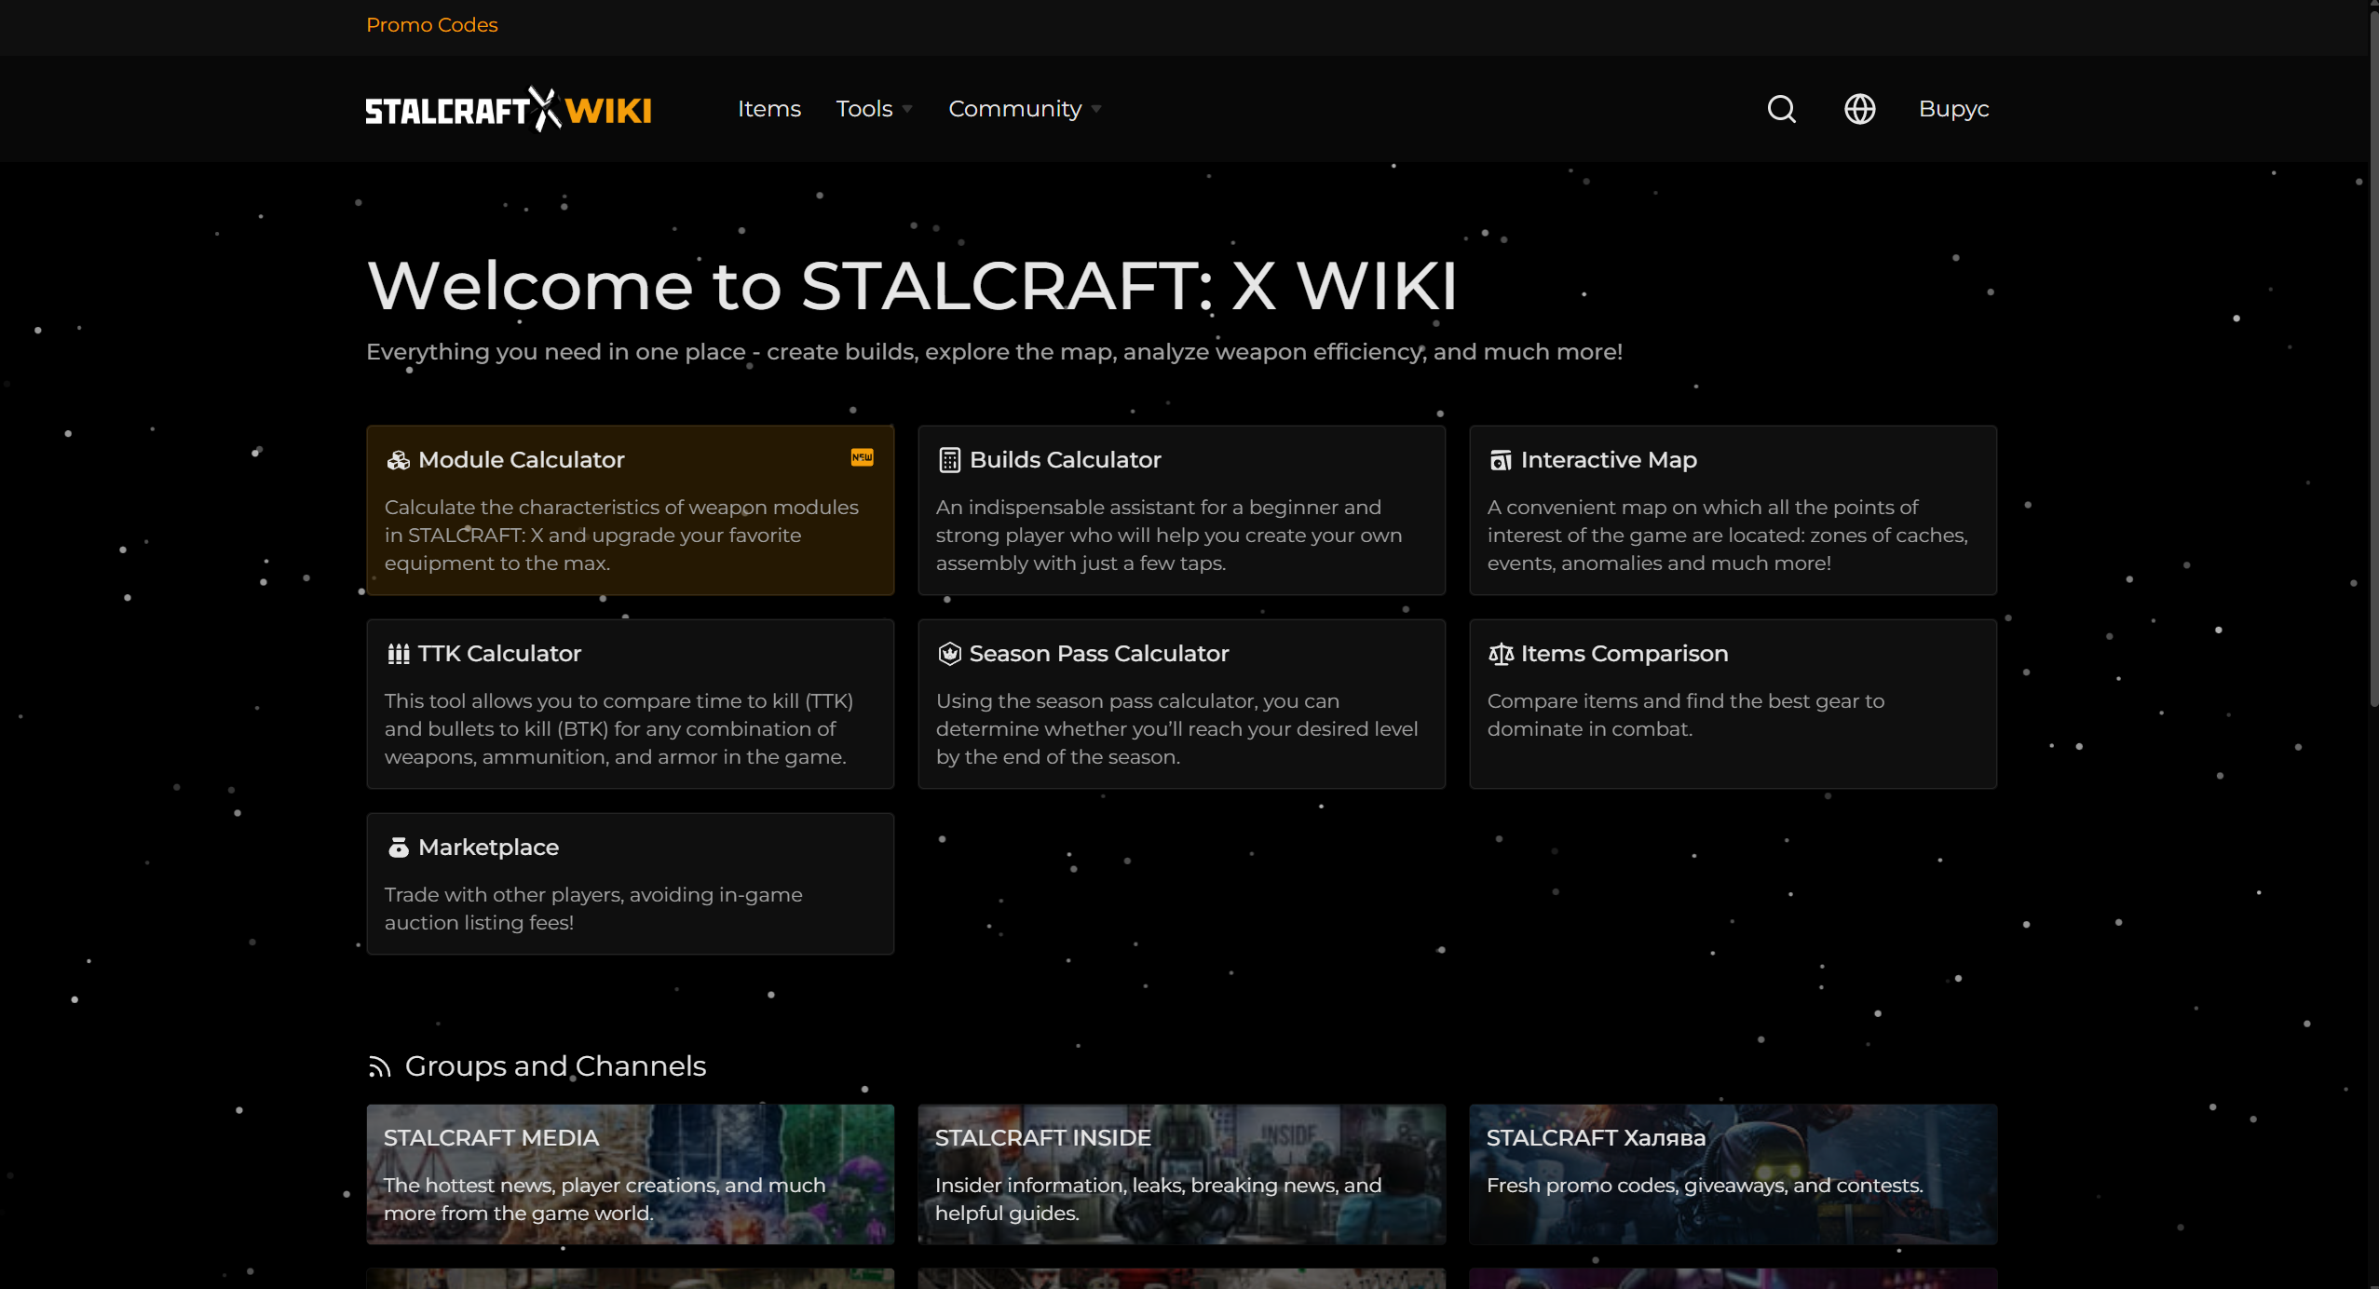
Task: Open the Вирус user profile link
Action: [1953, 109]
